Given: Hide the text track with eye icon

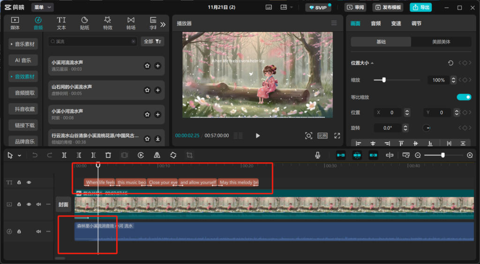Looking at the screenshot, I should click(x=29, y=183).
